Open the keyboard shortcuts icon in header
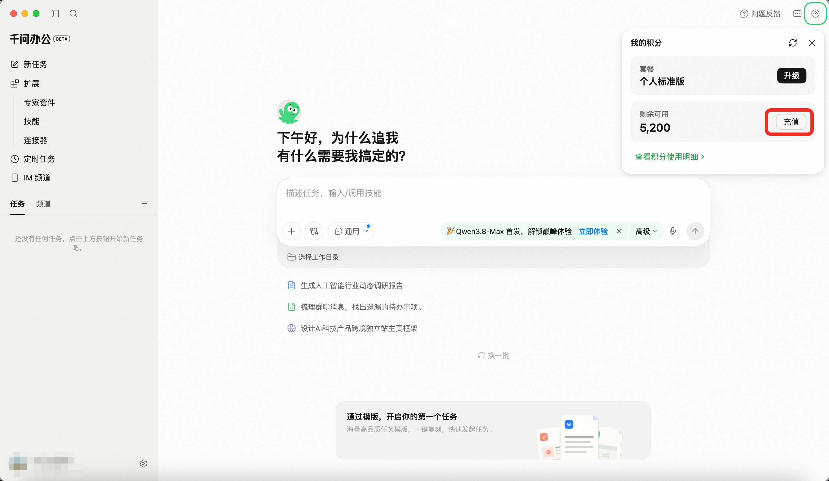 (x=797, y=14)
